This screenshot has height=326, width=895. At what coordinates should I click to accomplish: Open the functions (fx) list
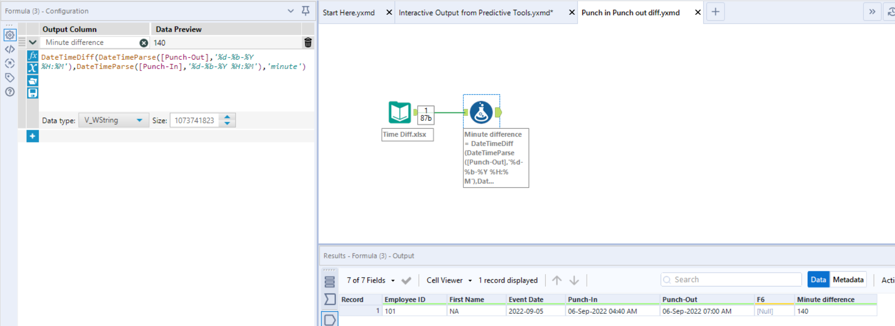pyautogui.click(x=33, y=56)
